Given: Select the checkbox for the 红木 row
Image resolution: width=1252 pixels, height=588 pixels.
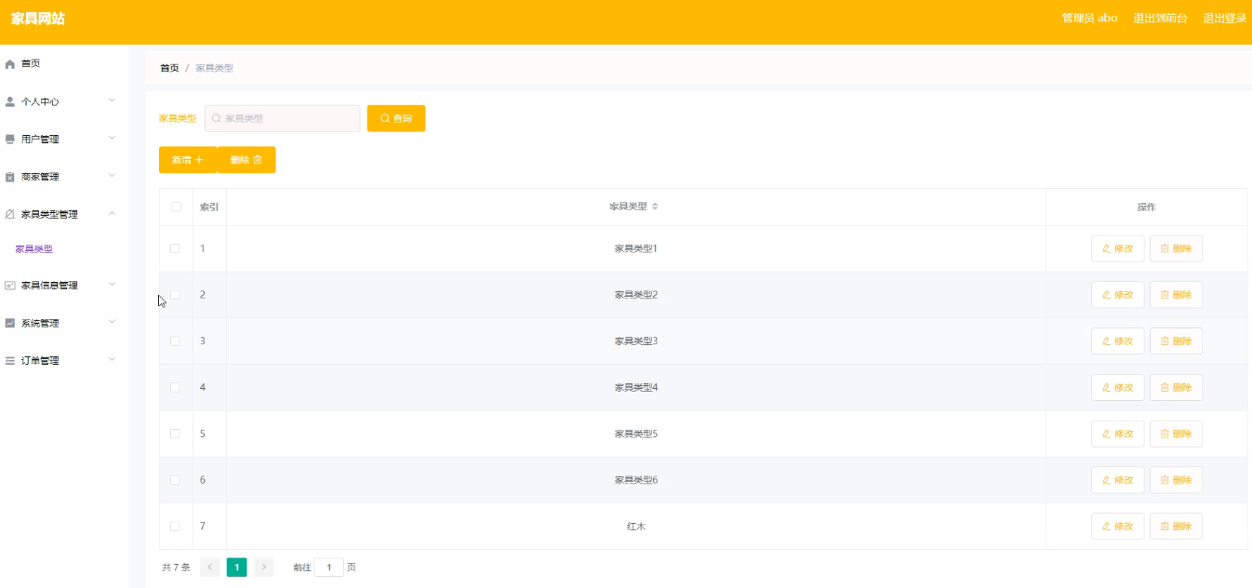Looking at the screenshot, I should tap(175, 527).
